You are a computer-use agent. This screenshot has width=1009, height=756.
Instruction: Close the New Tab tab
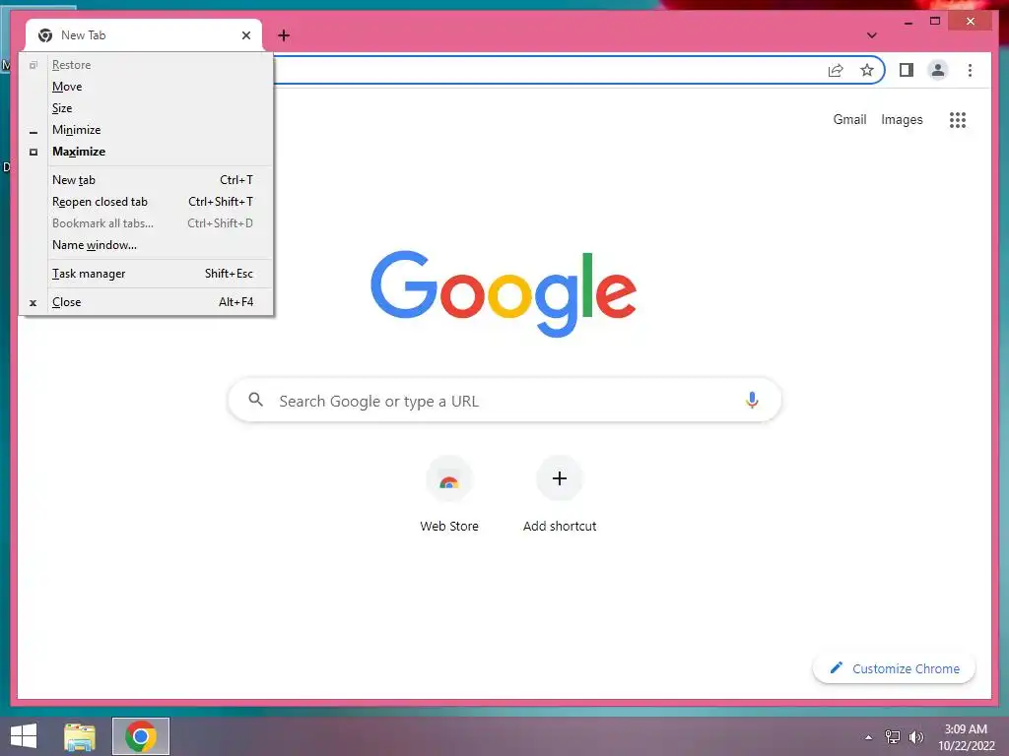click(245, 35)
